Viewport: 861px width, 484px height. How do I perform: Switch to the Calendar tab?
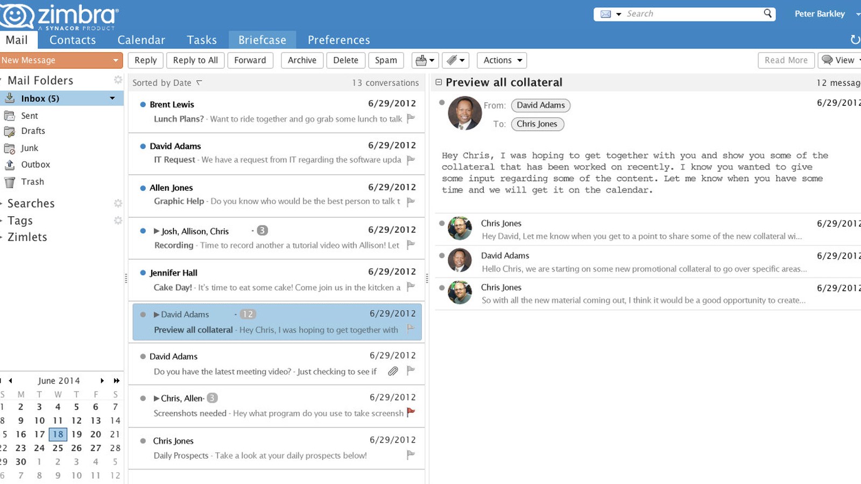(x=141, y=40)
